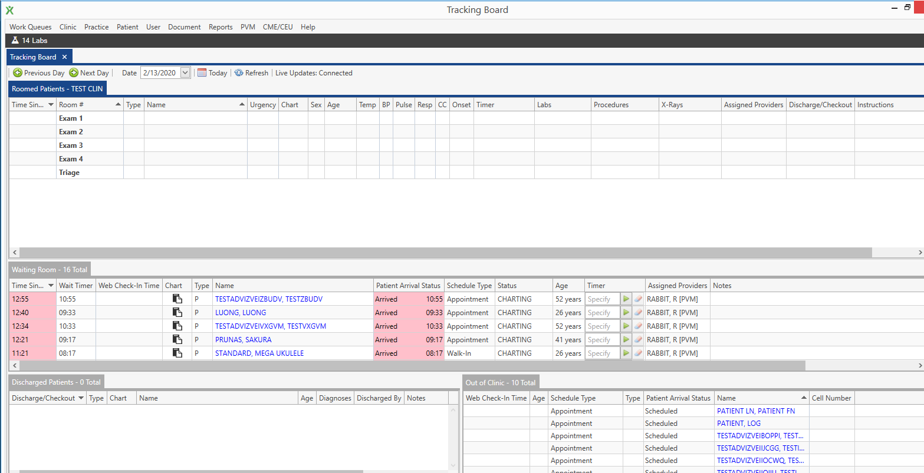Select the Out of Clinic - 10 Total tab

point(501,383)
